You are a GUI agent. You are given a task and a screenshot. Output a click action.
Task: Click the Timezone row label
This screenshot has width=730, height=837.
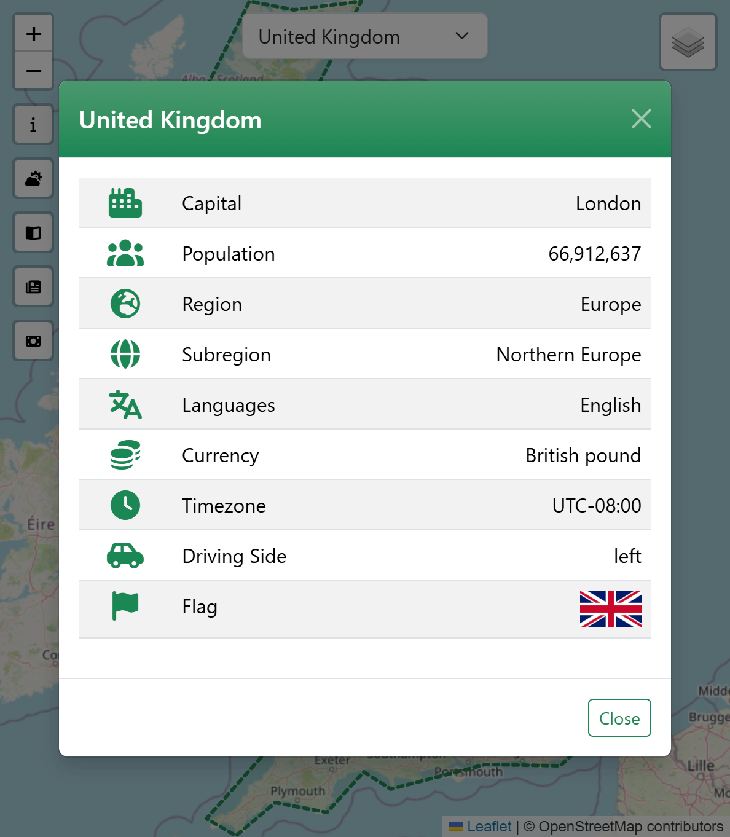pos(224,506)
